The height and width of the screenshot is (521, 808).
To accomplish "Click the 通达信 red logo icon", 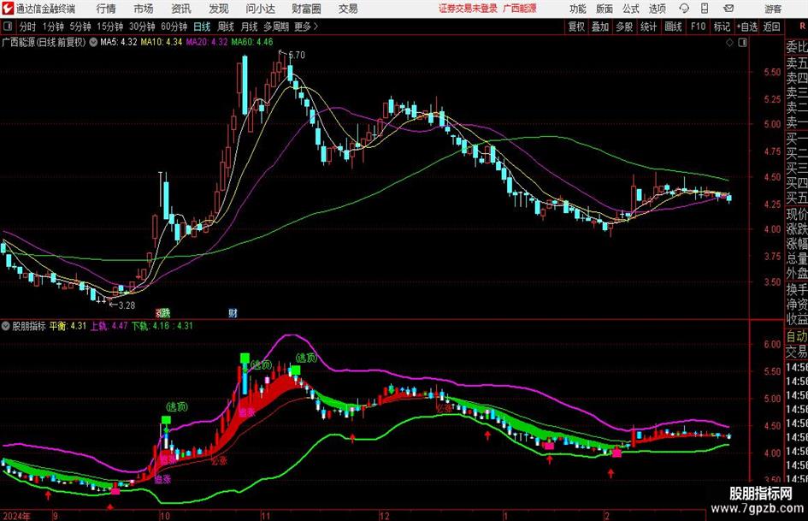I will coord(8,9).
